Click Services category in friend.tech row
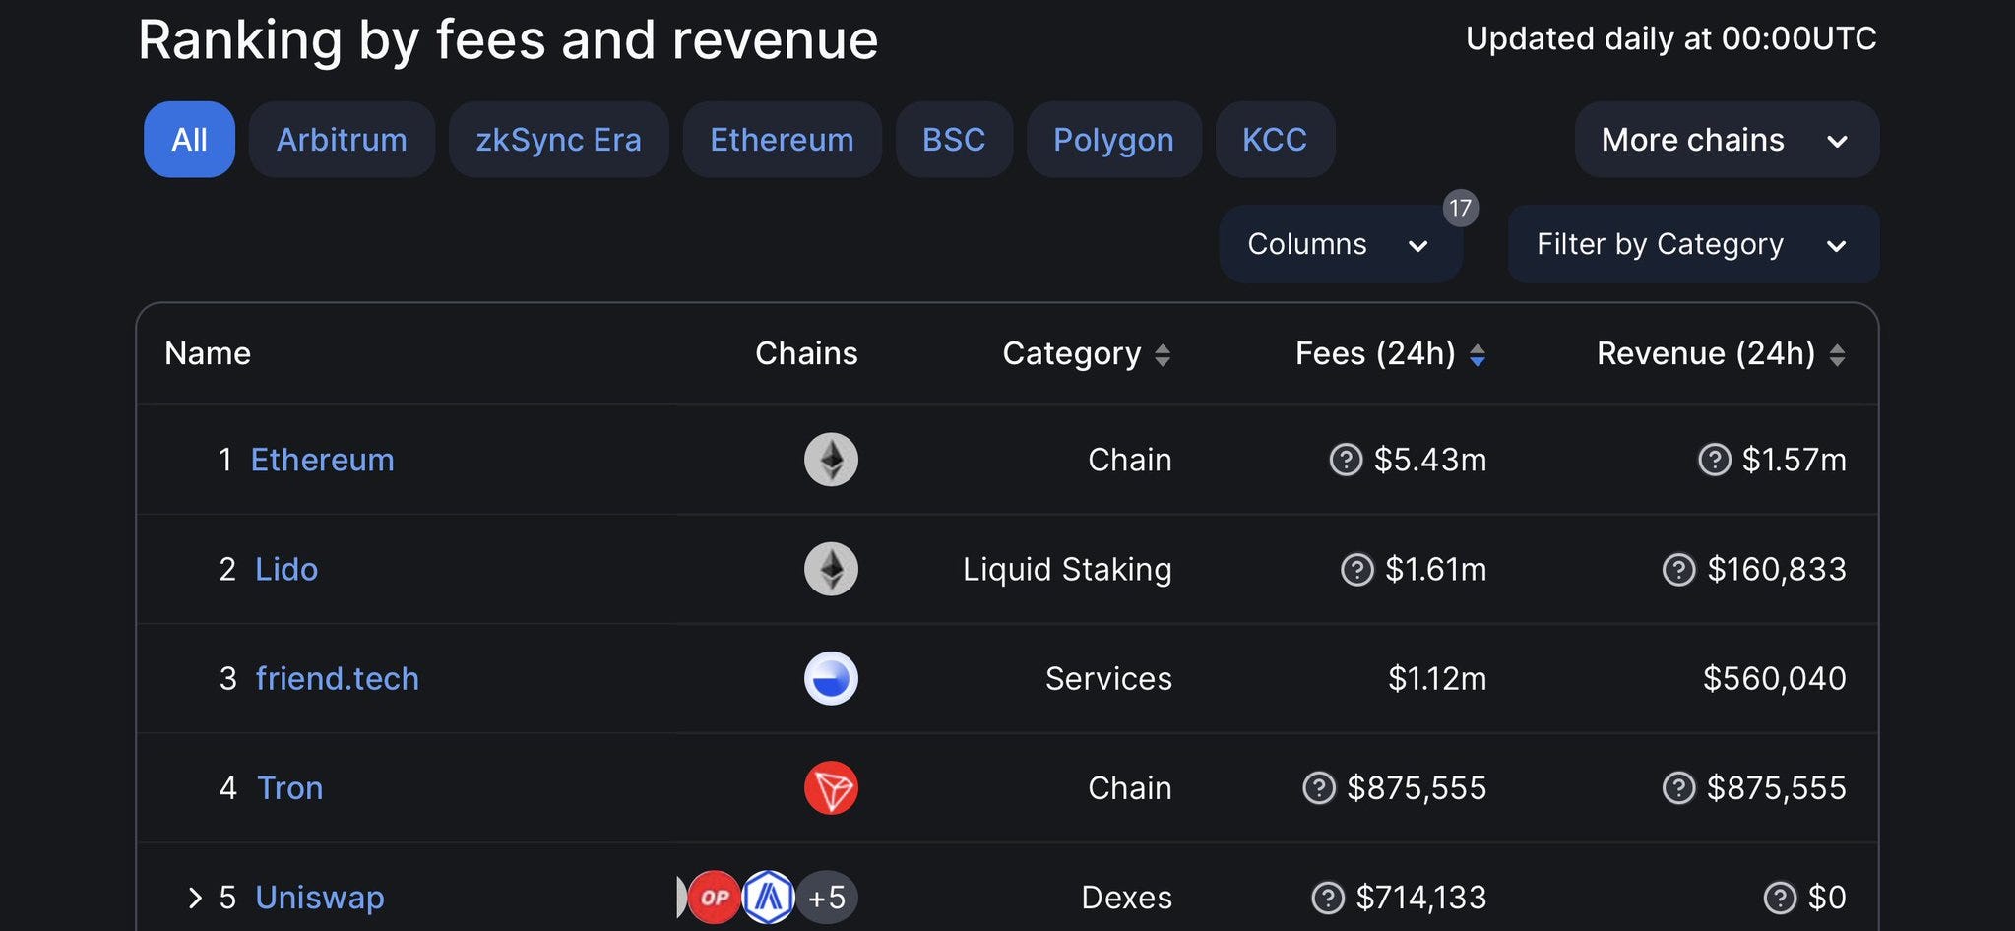 [1108, 678]
